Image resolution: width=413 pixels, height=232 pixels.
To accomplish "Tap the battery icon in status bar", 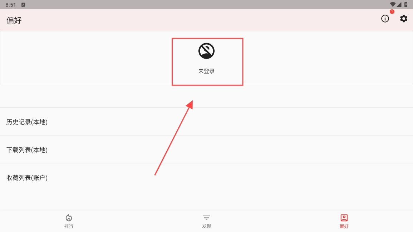I will coord(406,5).
